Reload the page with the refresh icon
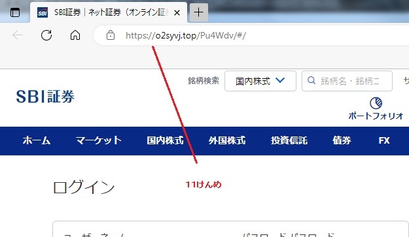Screen dimensions: 409x237 click(x=46, y=35)
